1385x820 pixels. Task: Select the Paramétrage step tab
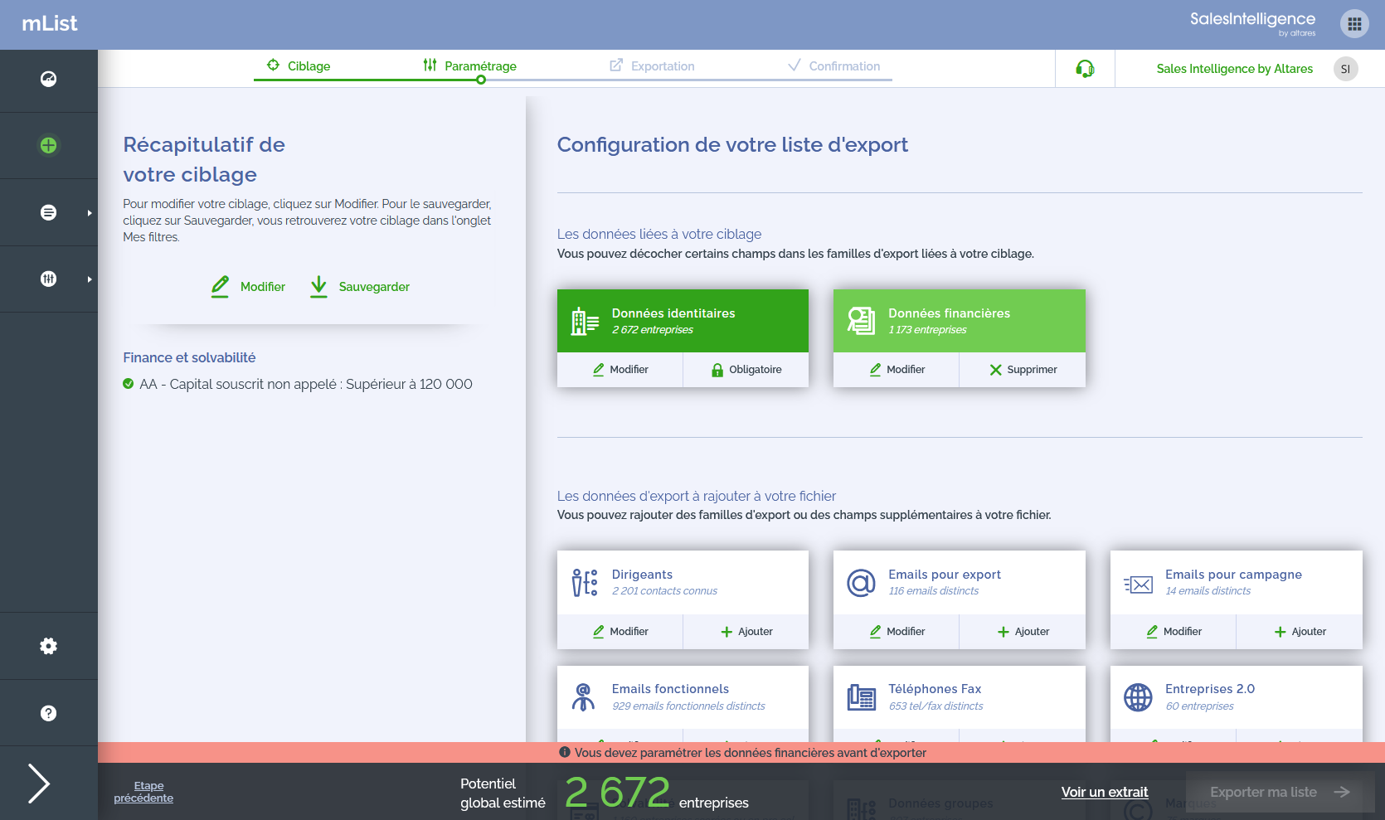pyautogui.click(x=469, y=66)
